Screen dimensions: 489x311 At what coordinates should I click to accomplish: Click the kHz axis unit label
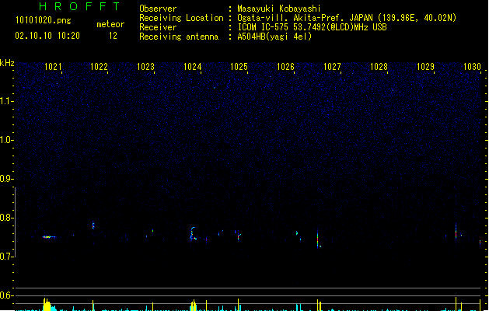[x=7, y=63]
